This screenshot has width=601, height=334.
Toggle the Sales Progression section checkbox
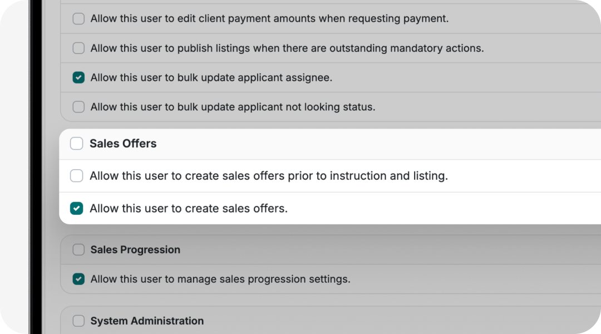pos(78,249)
